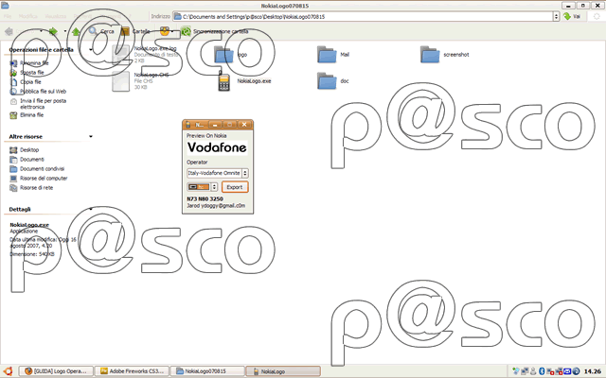The image size is (606, 378).
Task: Open the views button dropdown arrow
Action: (x=172, y=31)
